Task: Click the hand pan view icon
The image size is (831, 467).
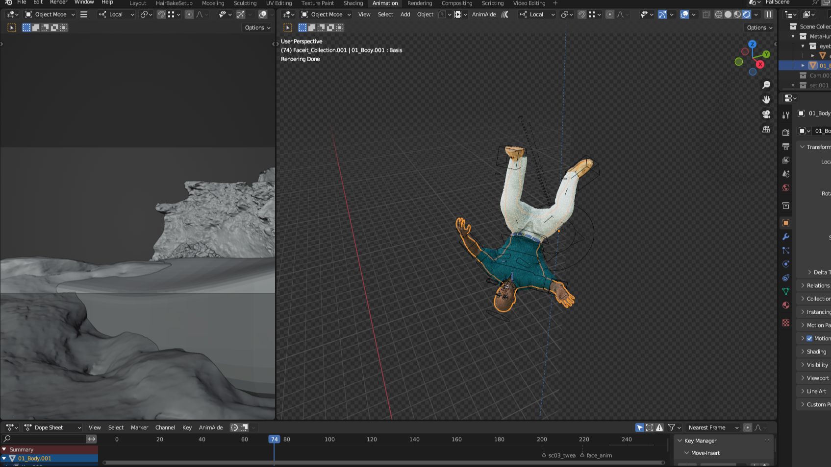Action: (766, 99)
